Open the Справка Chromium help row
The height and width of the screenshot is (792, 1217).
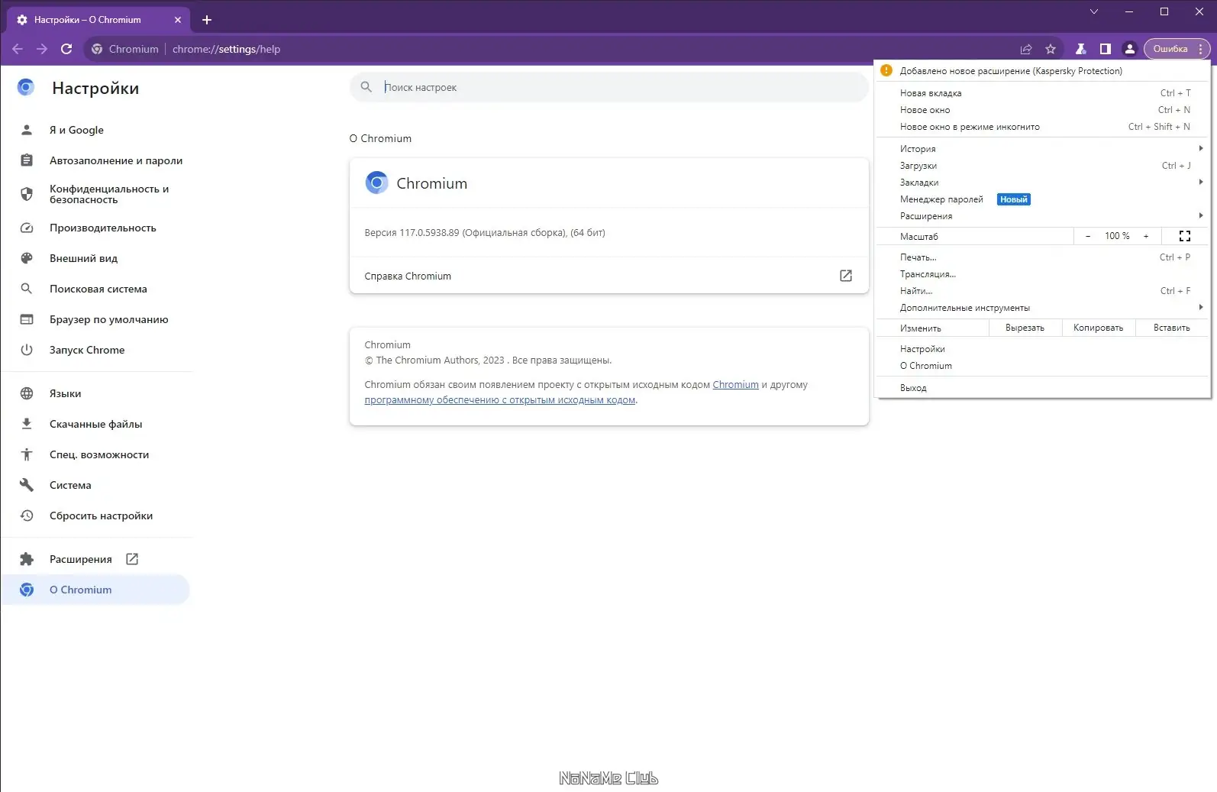[609, 276]
